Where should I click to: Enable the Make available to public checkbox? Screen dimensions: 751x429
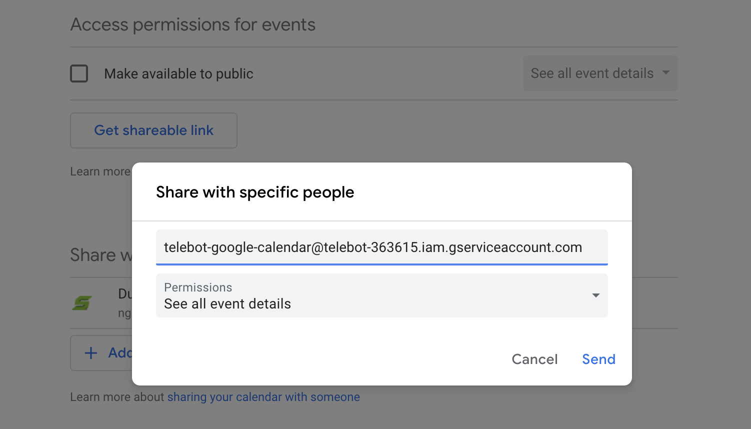(x=79, y=73)
